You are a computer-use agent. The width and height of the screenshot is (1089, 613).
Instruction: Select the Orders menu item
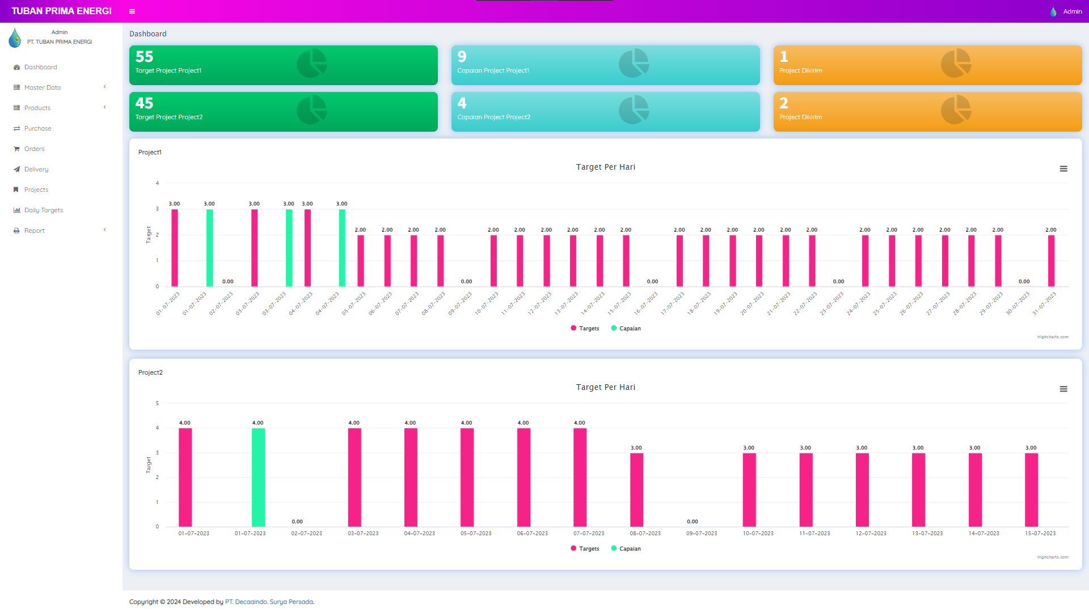coord(35,148)
